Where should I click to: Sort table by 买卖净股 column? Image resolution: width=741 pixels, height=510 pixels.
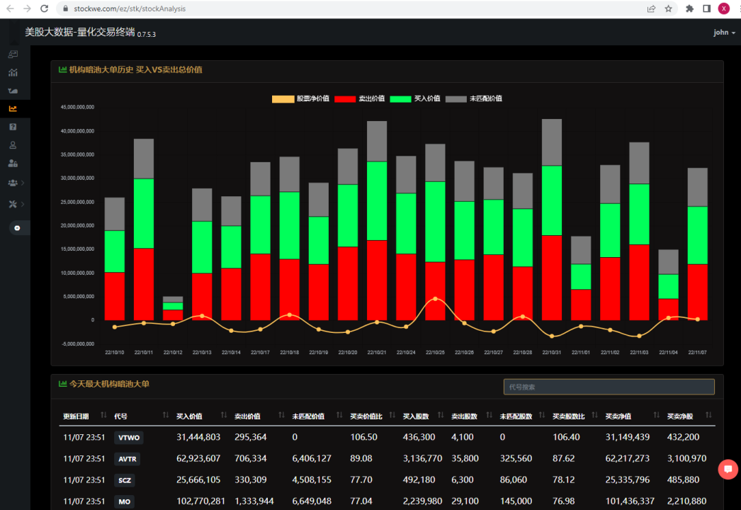pyautogui.click(x=689, y=416)
